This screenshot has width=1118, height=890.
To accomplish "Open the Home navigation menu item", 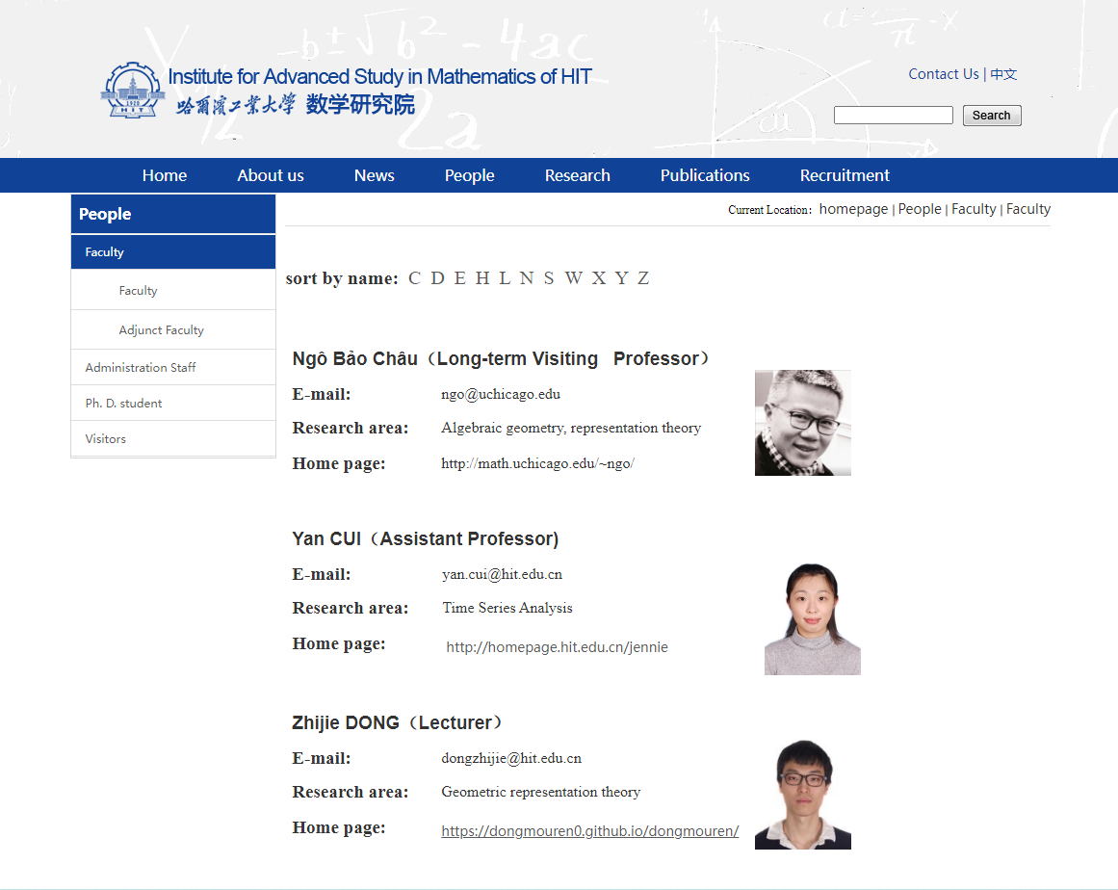I will click(x=165, y=175).
